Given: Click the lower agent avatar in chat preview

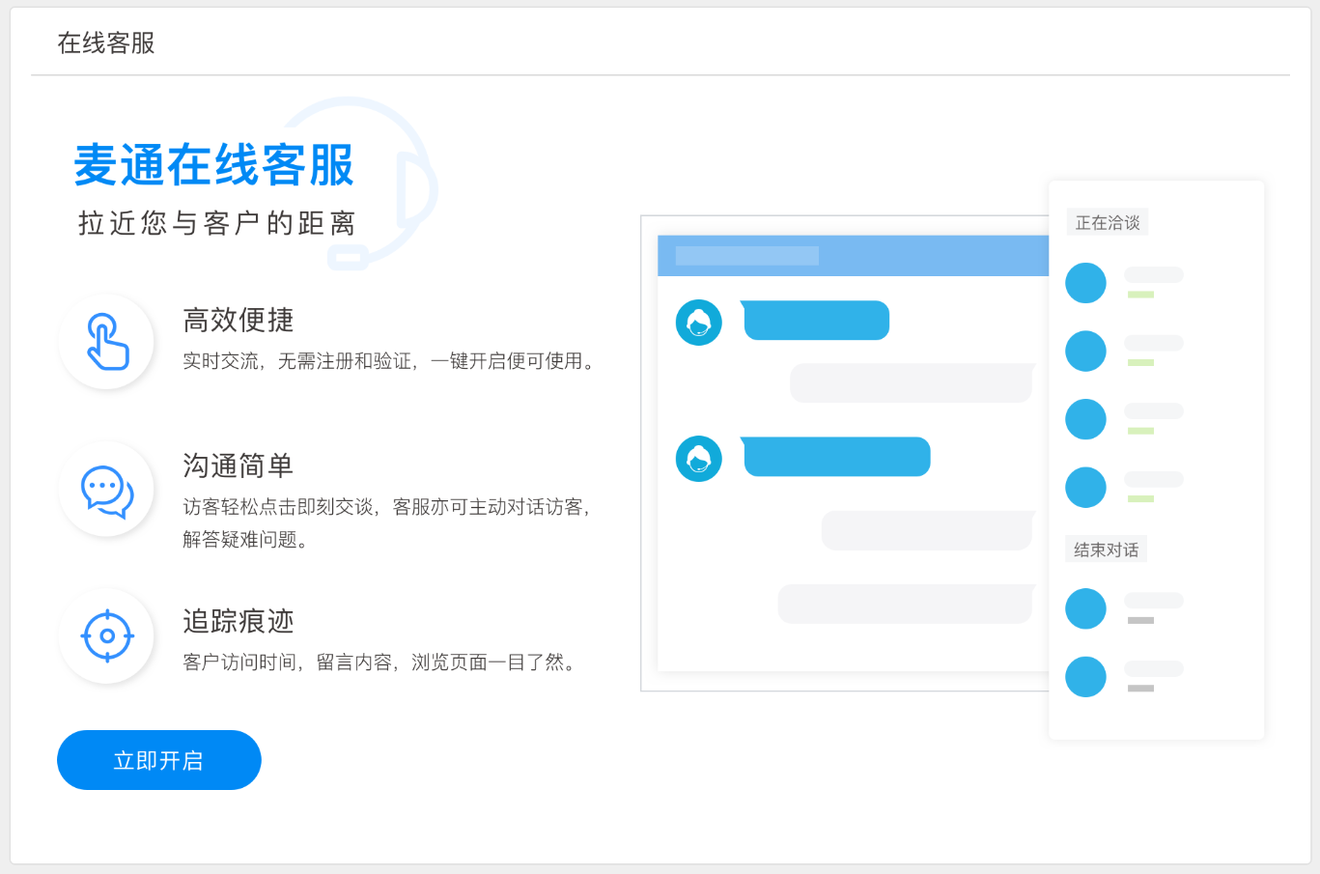Looking at the screenshot, I should (699, 459).
